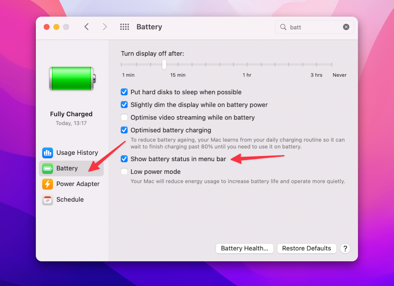Viewport: 394px width, 286px height.
Task: Uncheck Put hard disks to sleep when possible
Action: pos(124,92)
